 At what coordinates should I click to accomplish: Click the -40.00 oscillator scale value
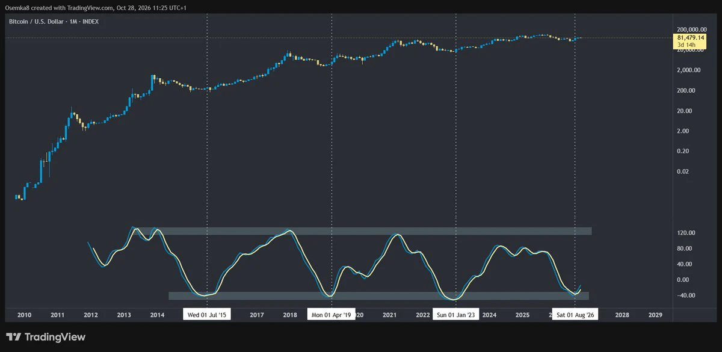coord(685,295)
